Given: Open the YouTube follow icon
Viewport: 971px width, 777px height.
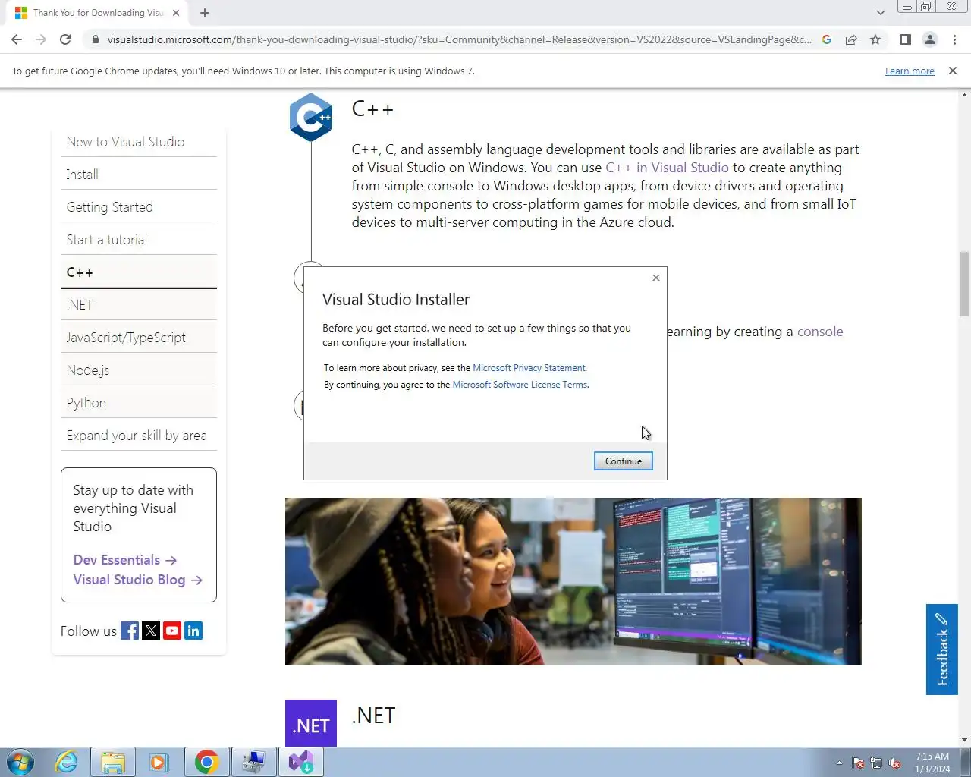Looking at the screenshot, I should pos(172,631).
